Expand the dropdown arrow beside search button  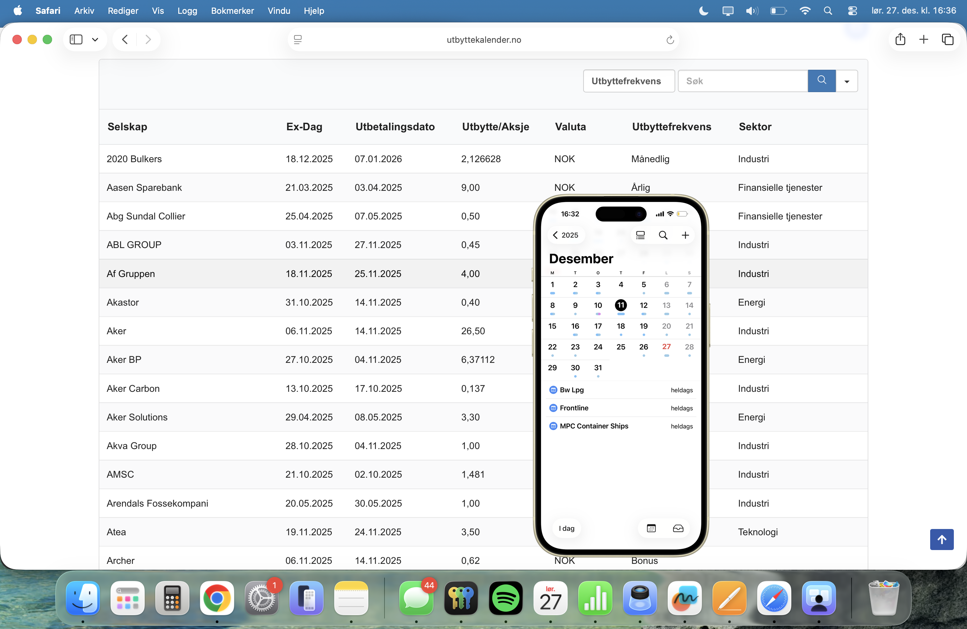pyautogui.click(x=847, y=81)
